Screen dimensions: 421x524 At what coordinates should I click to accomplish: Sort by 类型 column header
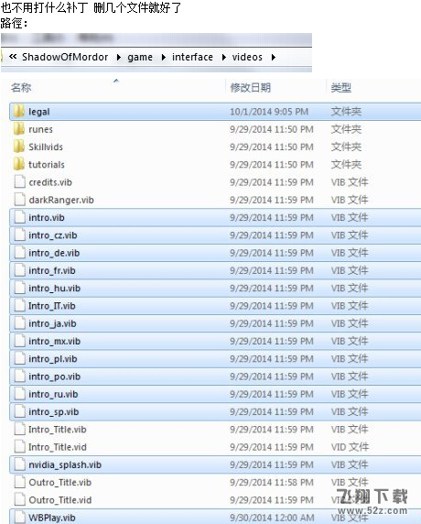[340, 88]
